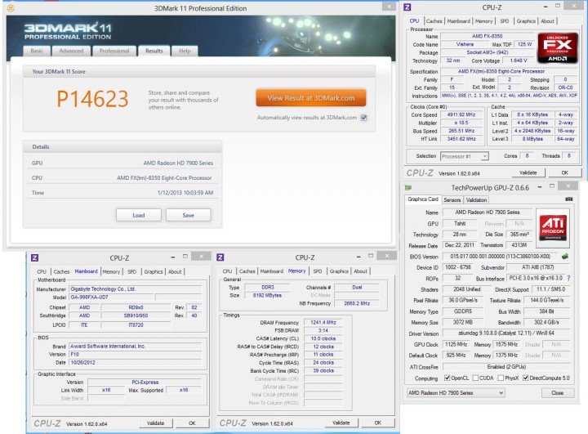Click the Driver Version field in GPU-Z
This screenshot has width=588, height=434.
tap(506, 333)
